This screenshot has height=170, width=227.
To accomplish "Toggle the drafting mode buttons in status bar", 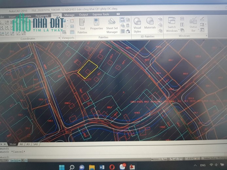I will click(17, 160).
